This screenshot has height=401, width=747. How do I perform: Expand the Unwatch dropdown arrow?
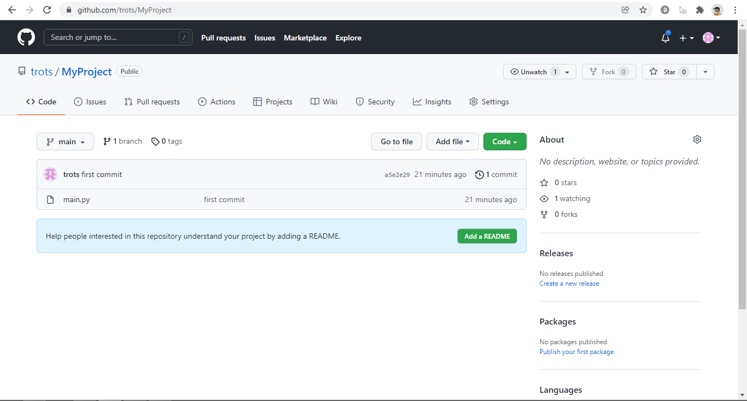point(568,72)
